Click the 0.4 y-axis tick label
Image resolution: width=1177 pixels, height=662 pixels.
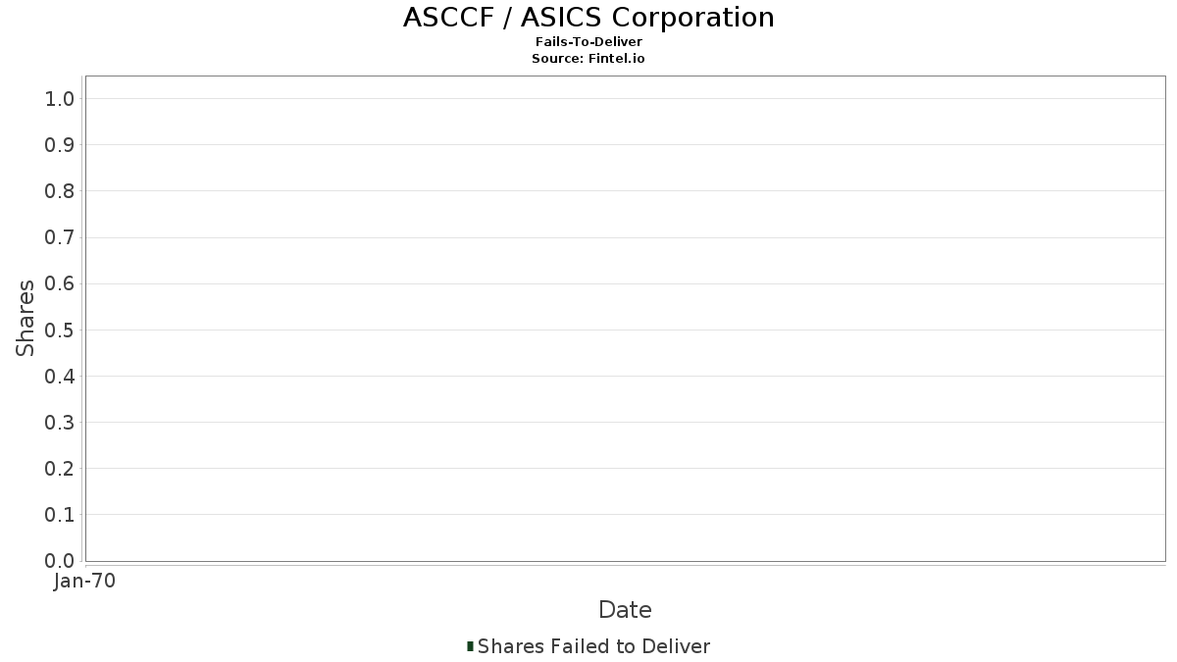(60, 376)
